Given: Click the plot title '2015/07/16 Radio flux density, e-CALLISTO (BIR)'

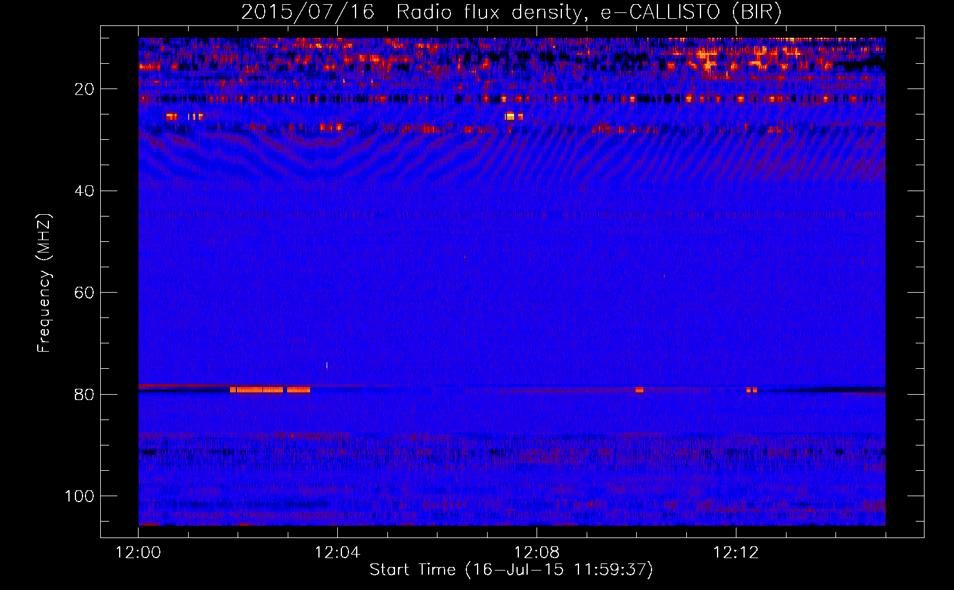Looking at the screenshot, I should pos(511,12).
